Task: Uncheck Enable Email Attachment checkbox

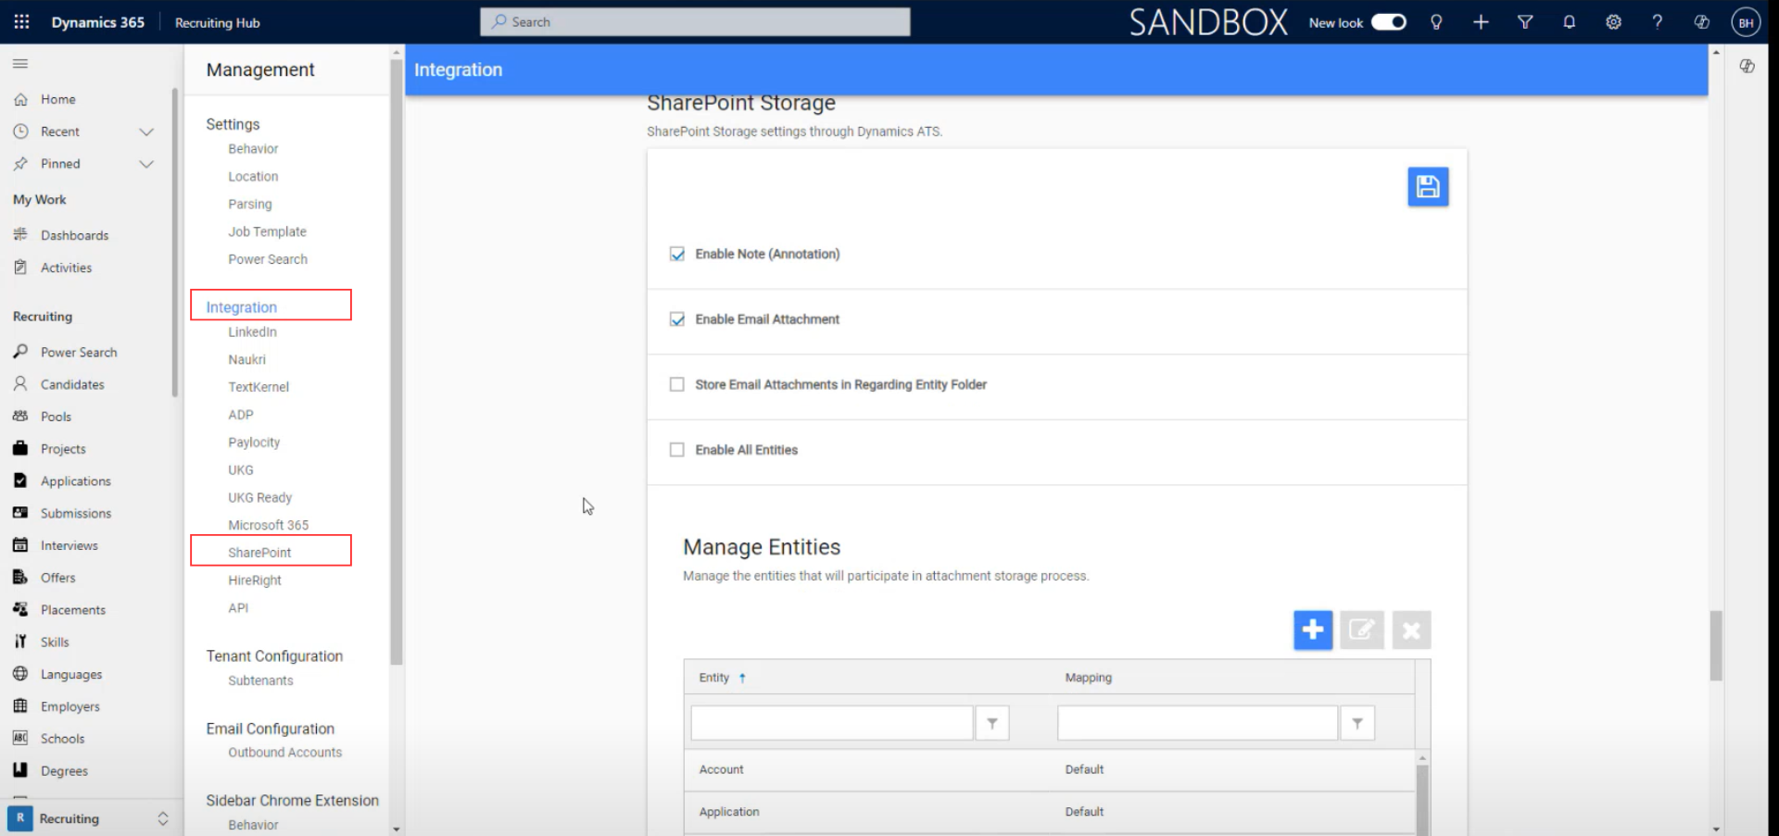Action: coord(677,319)
